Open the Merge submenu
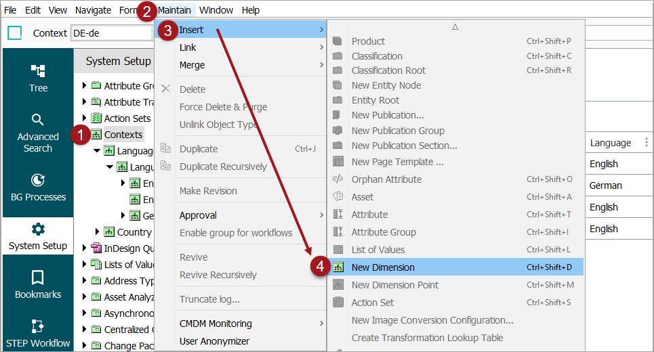The height and width of the screenshot is (352, 654). click(241, 65)
